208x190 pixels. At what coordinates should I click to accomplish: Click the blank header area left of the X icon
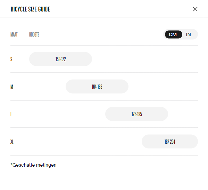pyautogui.click(x=122, y=9)
